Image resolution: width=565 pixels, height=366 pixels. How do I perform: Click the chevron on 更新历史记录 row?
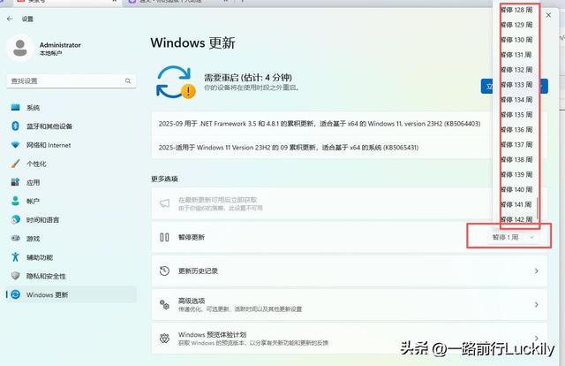point(536,271)
